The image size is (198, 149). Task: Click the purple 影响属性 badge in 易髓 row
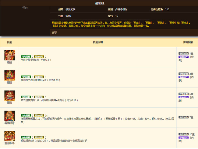pyautogui.click(x=184, y=77)
